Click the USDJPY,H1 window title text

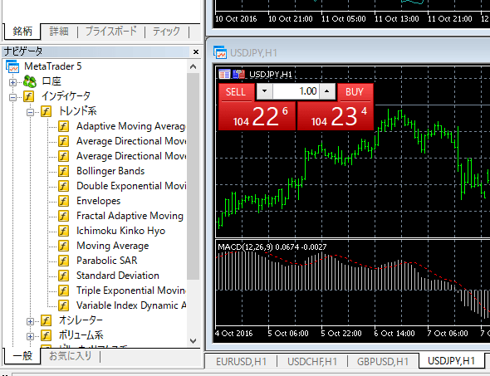tap(254, 53)
